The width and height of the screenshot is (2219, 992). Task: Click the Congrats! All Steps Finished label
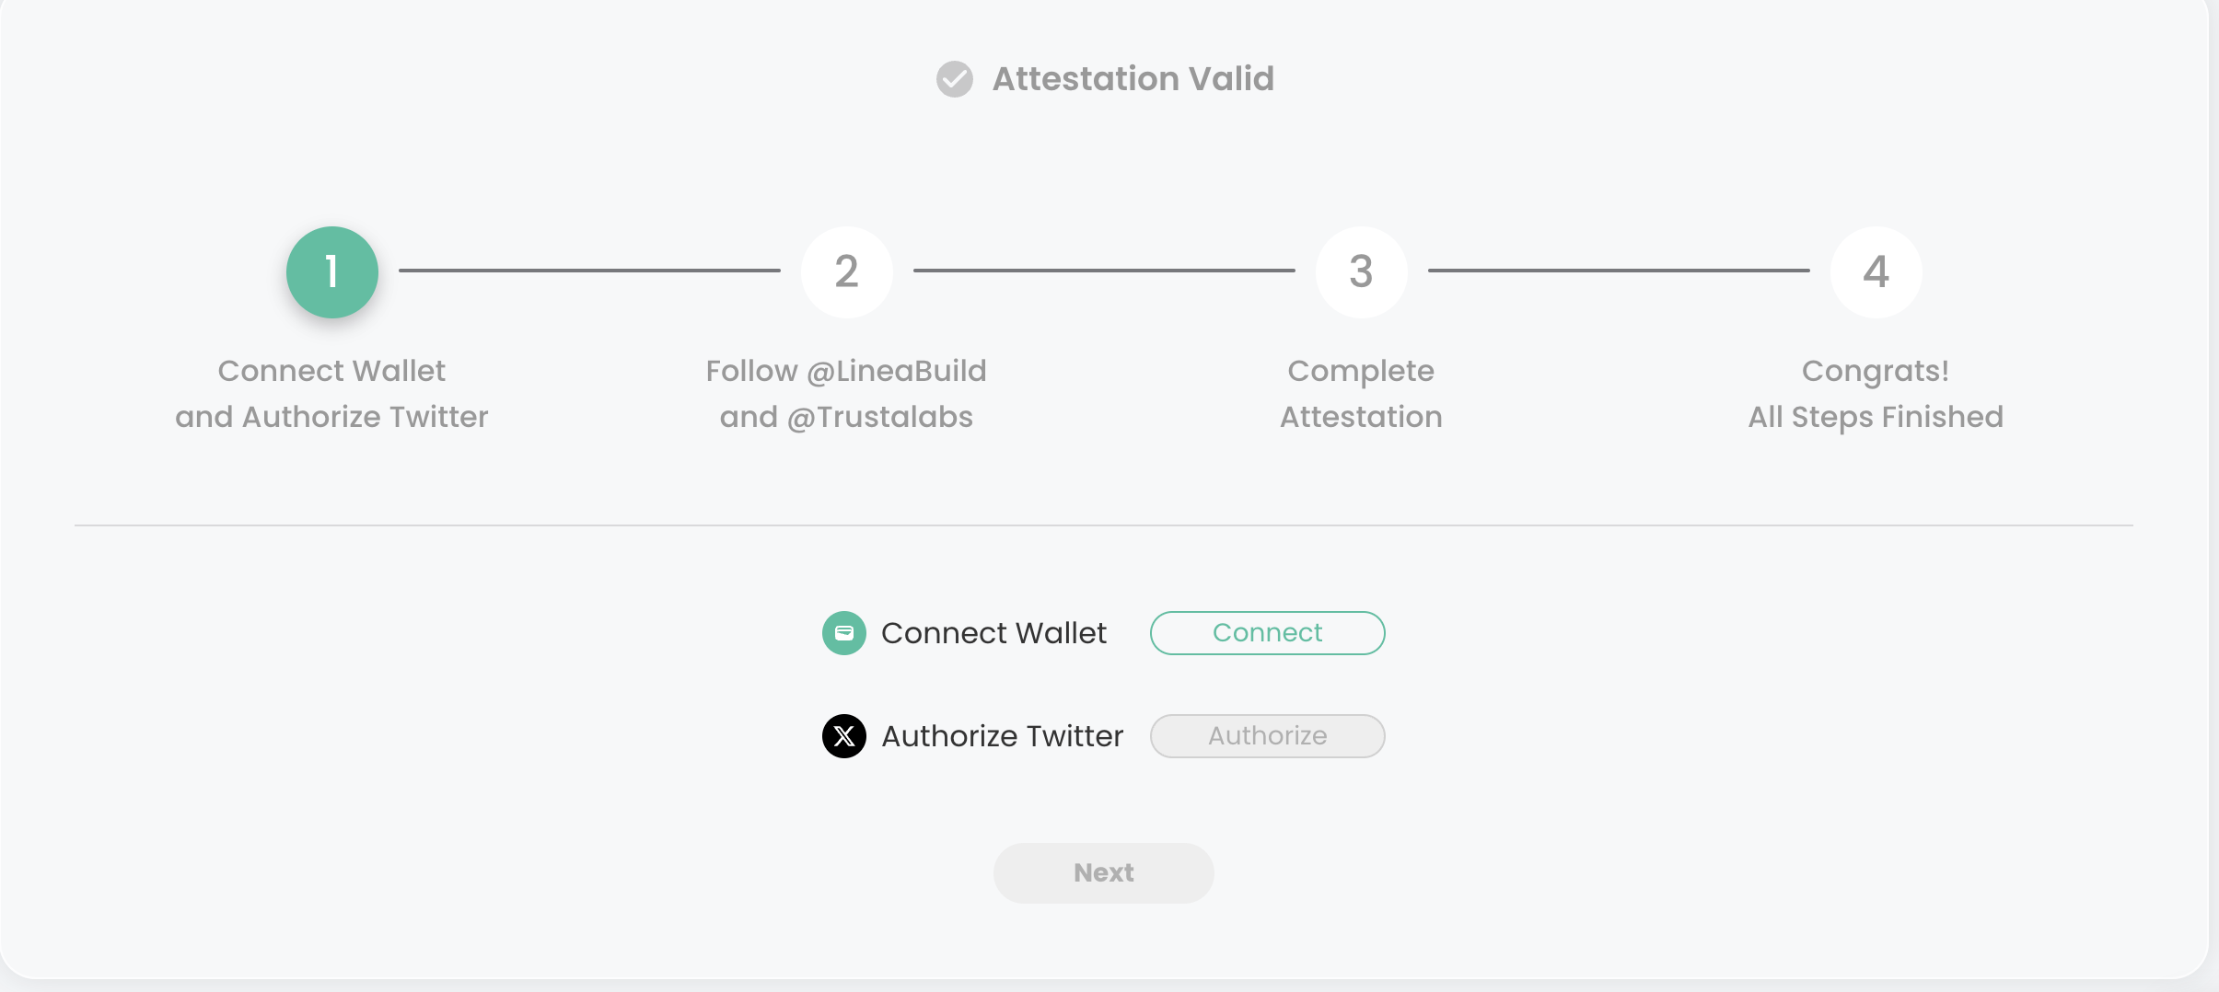pyautogui.click(x=1876, y=394)
